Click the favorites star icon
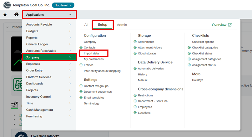This screenshot has width=252, height=137. (5, 15)
